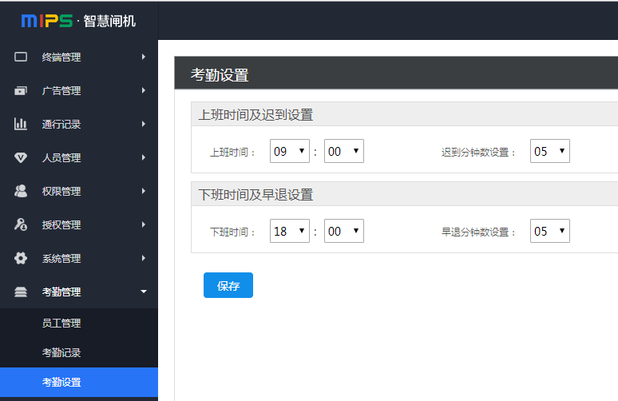Screen dimensions: 618x401
Task: Click the 考勤设置 panel title
Action: point(220,75)
